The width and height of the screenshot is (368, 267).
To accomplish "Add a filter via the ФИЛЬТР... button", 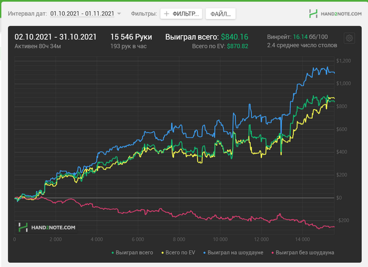I will click(181, 14).
